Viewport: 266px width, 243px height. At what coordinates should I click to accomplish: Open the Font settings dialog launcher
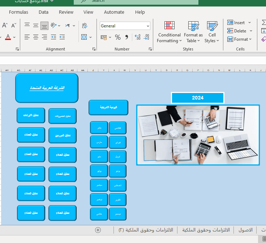point(17,49)
